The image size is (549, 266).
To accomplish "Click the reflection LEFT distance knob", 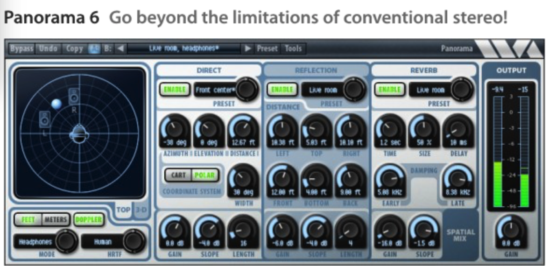I will tap(282, 129).
